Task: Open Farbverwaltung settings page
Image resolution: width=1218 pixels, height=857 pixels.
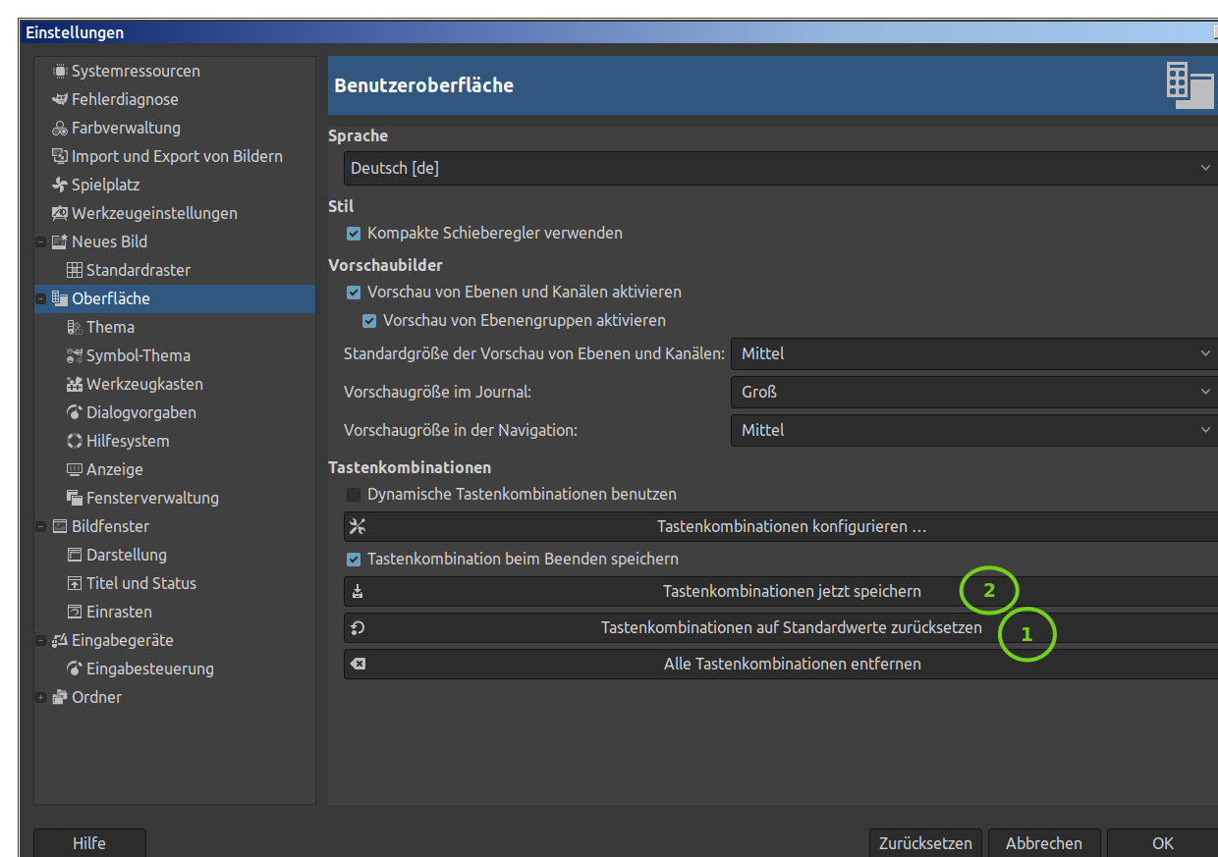Action: pos(126,129)
